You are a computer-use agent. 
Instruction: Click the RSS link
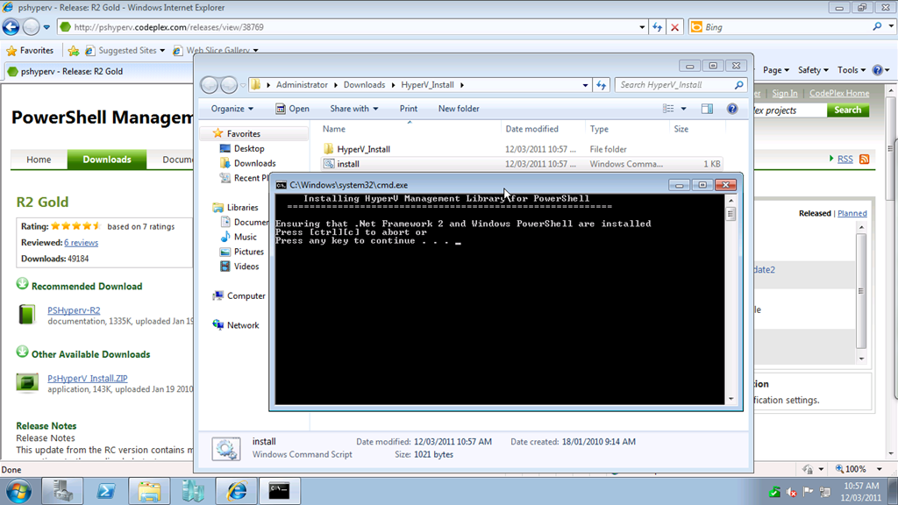845,160
